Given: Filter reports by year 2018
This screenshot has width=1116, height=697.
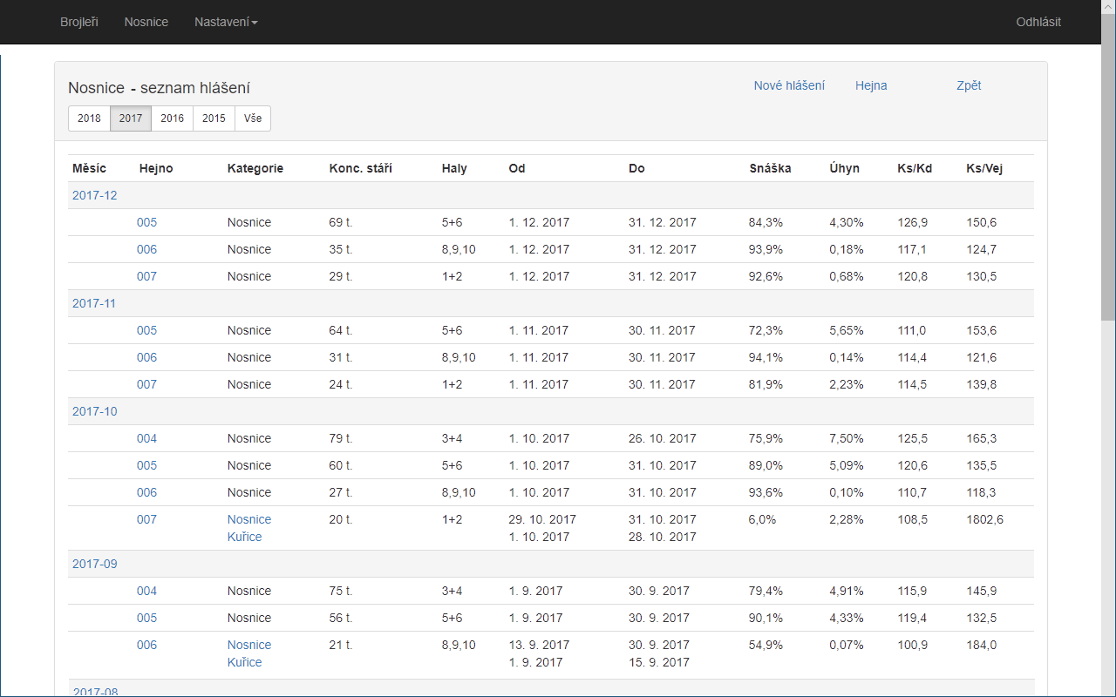Looking at the screenshot, I should point(89,118).
